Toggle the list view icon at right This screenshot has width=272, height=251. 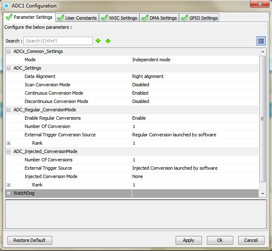click(261, 41)
